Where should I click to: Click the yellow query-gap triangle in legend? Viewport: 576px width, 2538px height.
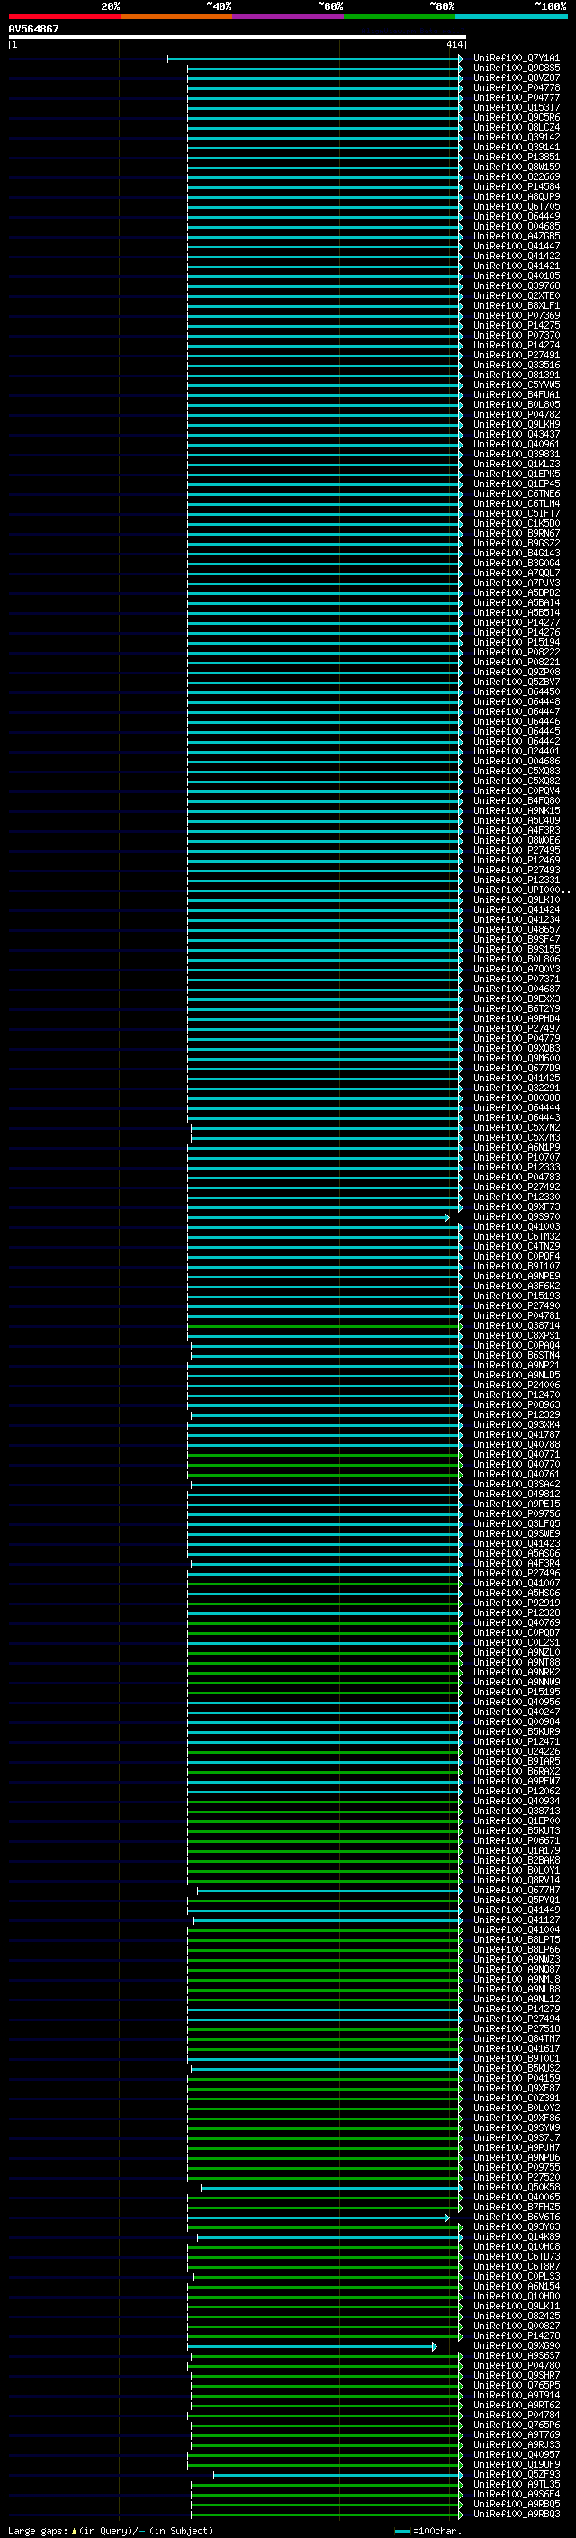coord(74,2530)
